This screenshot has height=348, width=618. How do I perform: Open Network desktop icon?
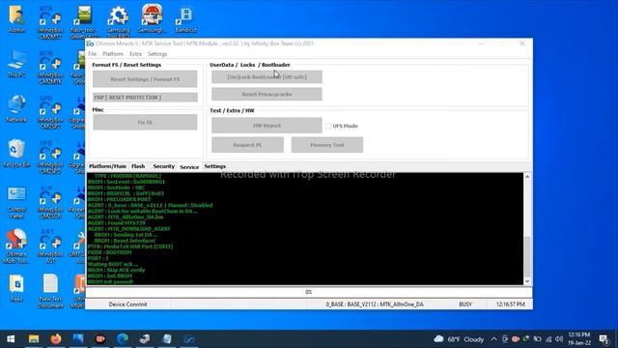[x=16, y=108]
